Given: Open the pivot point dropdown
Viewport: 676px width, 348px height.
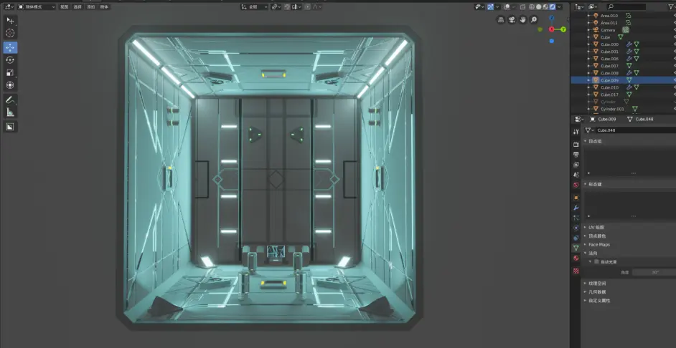Looking at the screenshot, I should point(276,7).
